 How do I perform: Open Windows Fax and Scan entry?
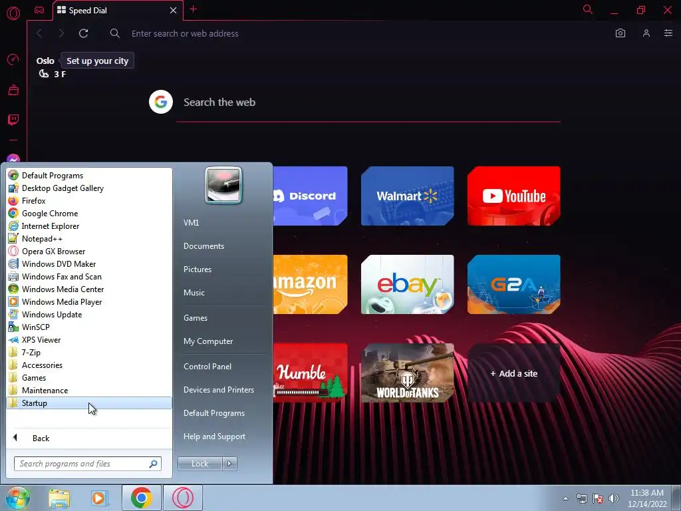coord(89,276)
